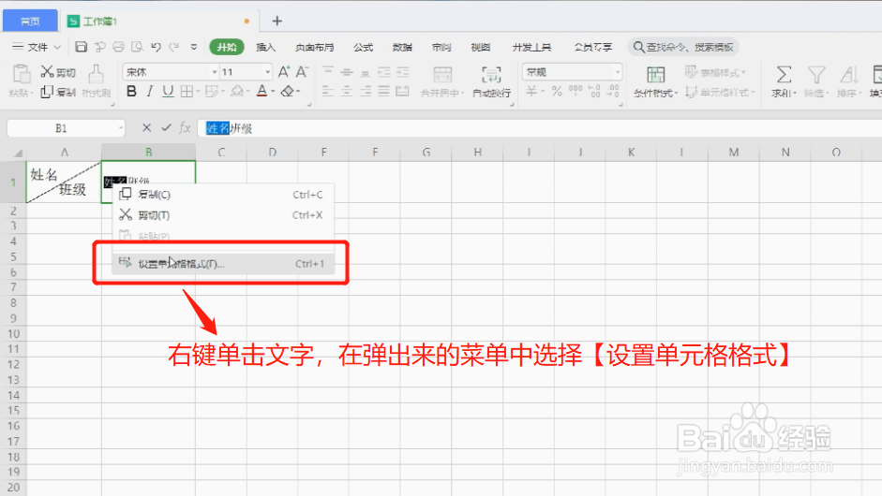Viewport: 882px width, 496px height.
Task: Expand the 求和 sum dropdown
Action: (x=795, y=94)
